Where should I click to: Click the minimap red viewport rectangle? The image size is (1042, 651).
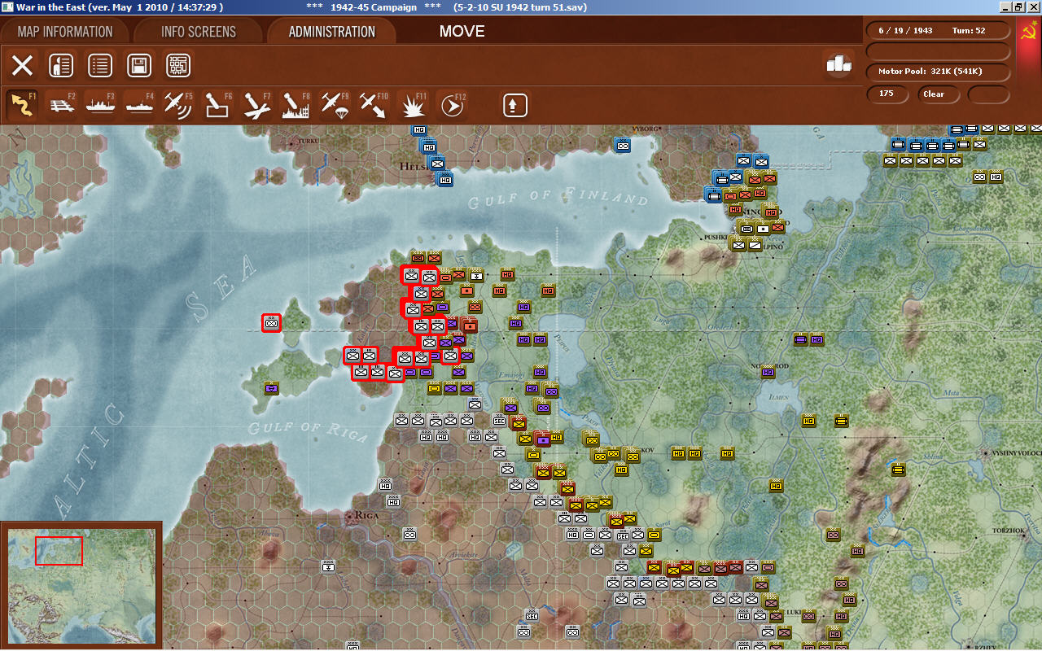[59, 550]
